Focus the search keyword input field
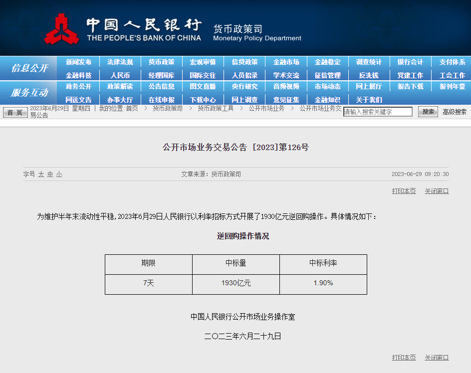The width and height of the screenshot is (471, 373). pos(378,112)
